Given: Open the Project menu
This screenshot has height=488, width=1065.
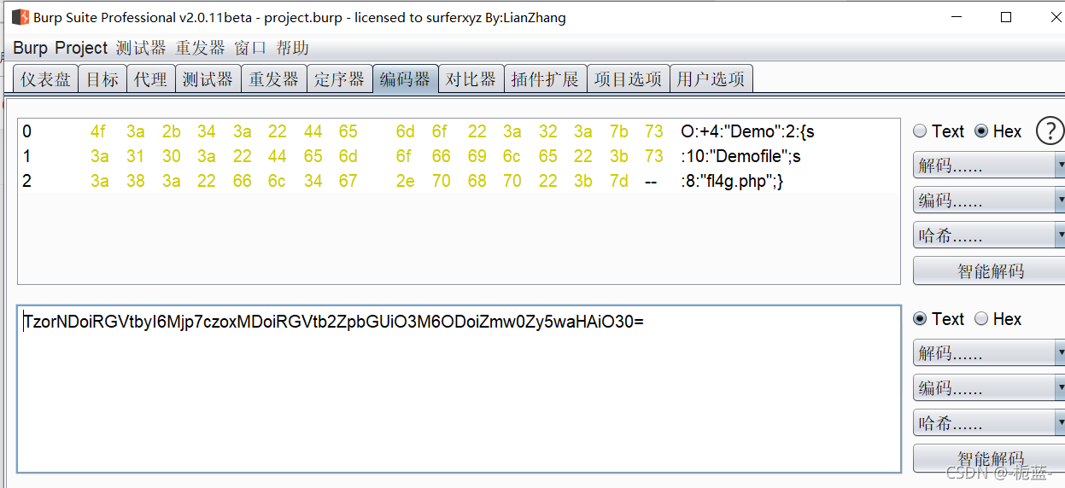Looking at the screenshot, I should [x=81, y=48].
